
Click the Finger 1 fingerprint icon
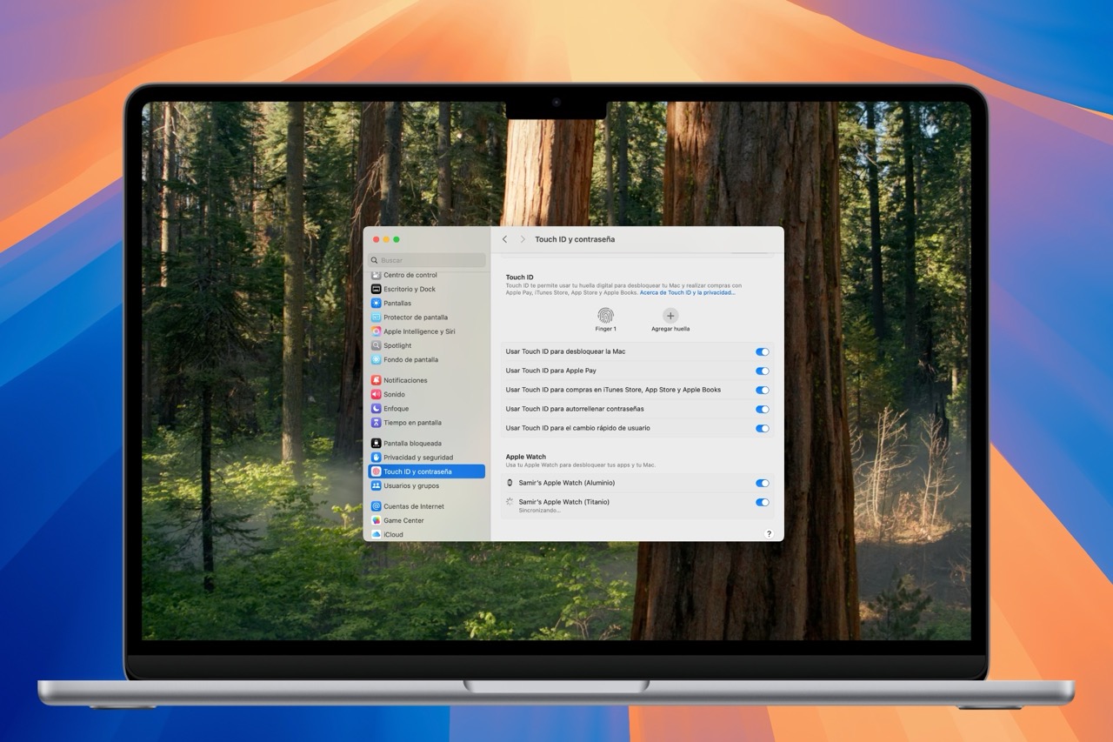[x=605, y=316]
